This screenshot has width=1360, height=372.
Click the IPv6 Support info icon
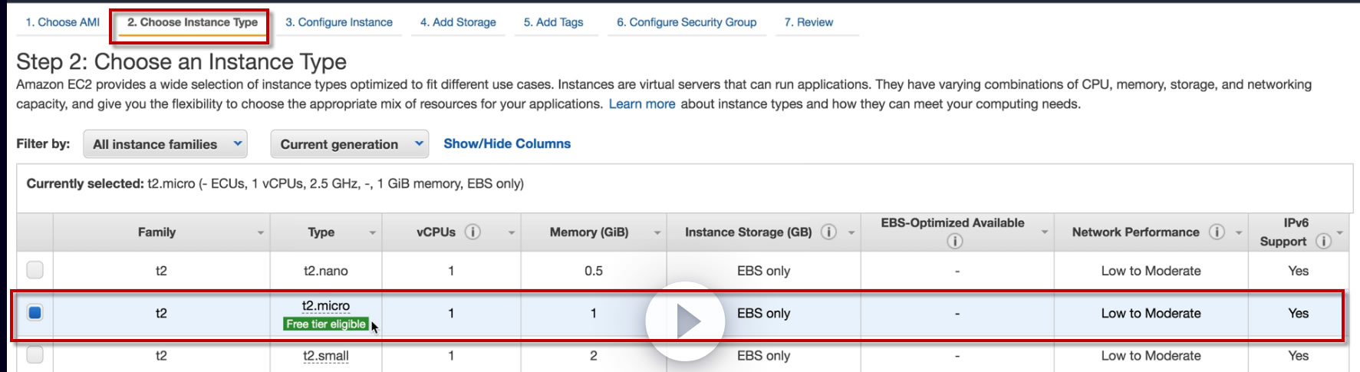coord(1323,241)
